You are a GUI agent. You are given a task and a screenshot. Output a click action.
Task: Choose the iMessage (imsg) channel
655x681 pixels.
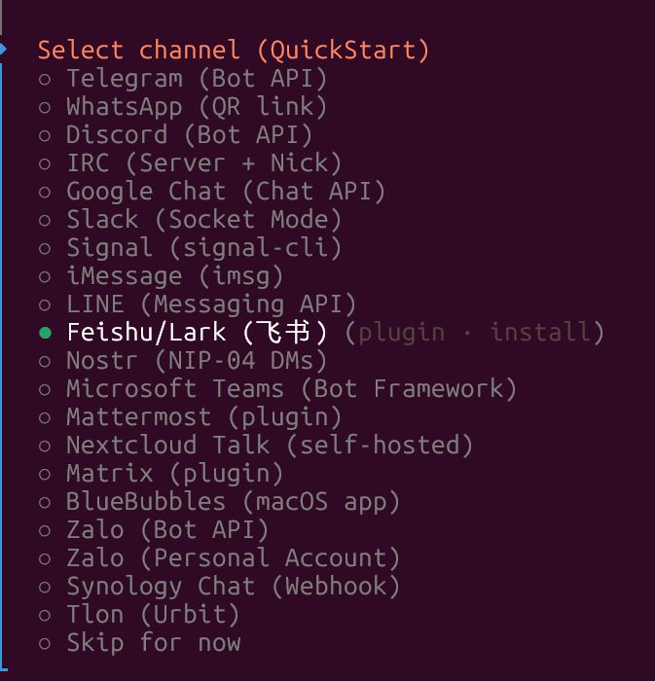tap(174, 276)
